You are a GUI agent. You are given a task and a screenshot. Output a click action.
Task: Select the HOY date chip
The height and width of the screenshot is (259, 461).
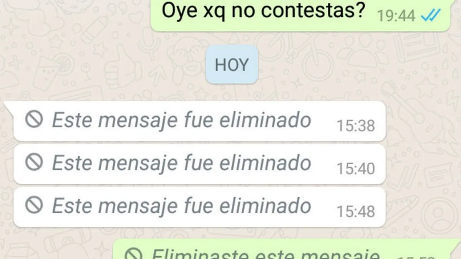[x=231, y=64]
